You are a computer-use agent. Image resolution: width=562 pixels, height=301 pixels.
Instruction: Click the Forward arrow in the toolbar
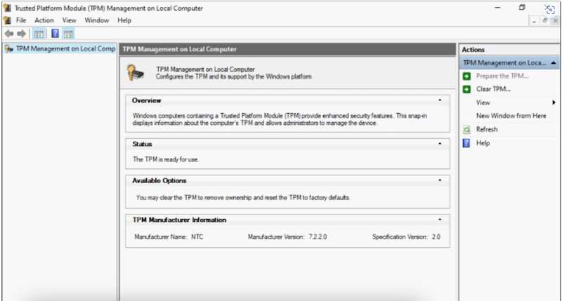22,34
